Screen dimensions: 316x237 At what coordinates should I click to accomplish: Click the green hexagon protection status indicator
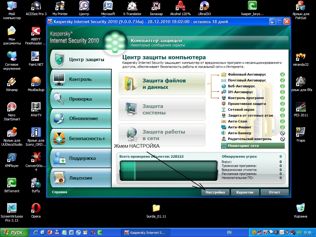tap(115, 42)
